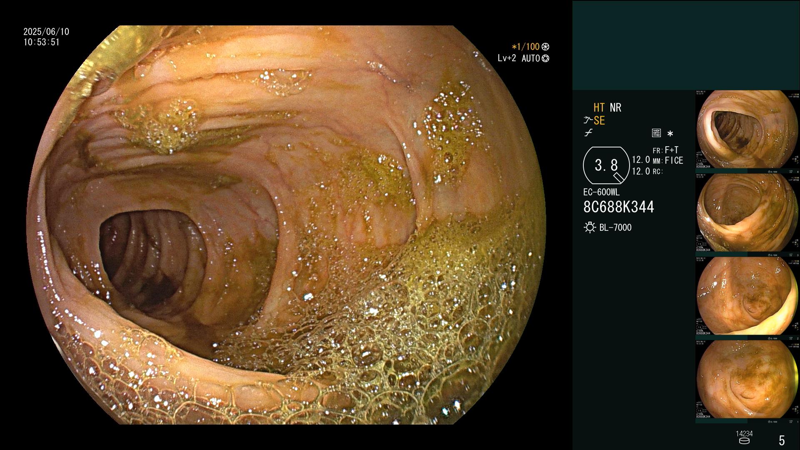Click the upper 12.0 value
The image size is (800, 450).
click(x=641, y=160)
